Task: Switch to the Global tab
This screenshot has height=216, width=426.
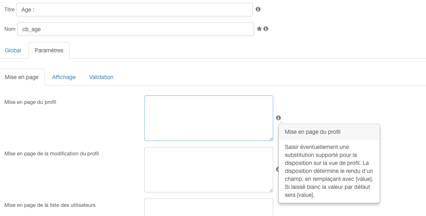Action: [x=13, y=50]
